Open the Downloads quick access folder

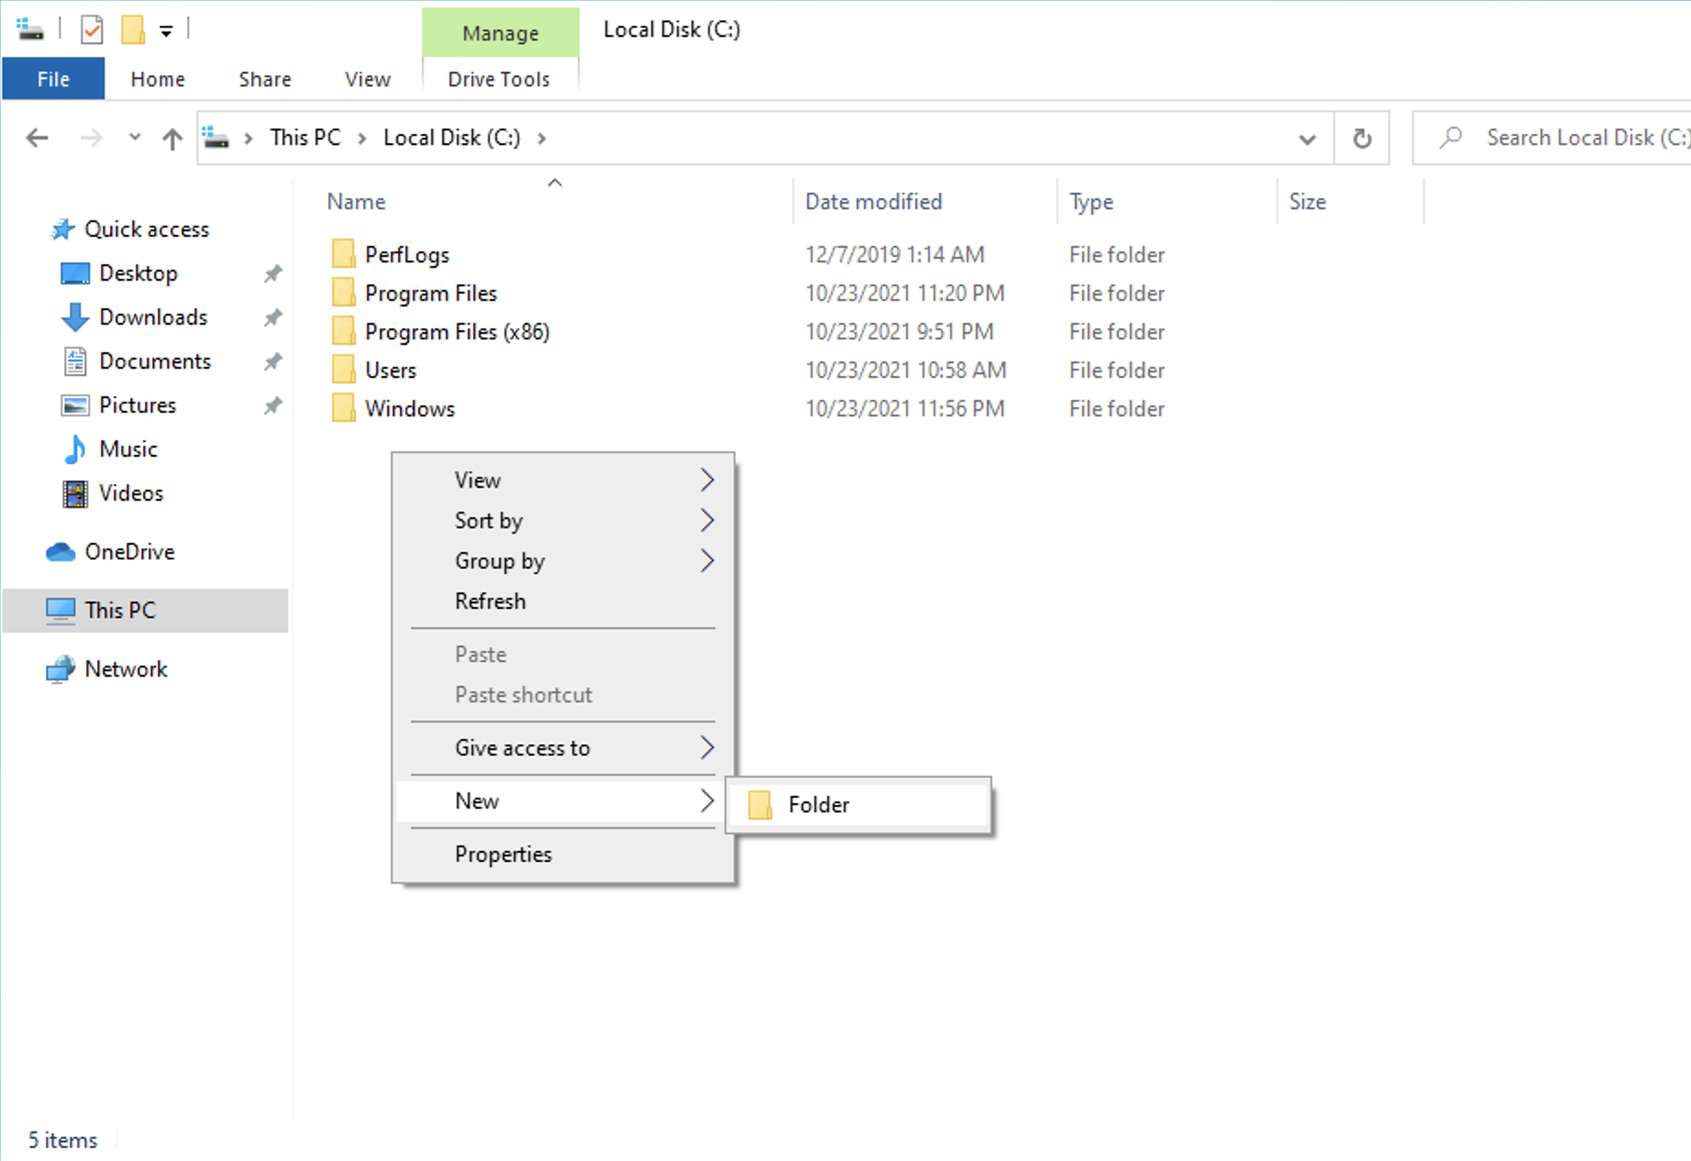pos(152,317)
